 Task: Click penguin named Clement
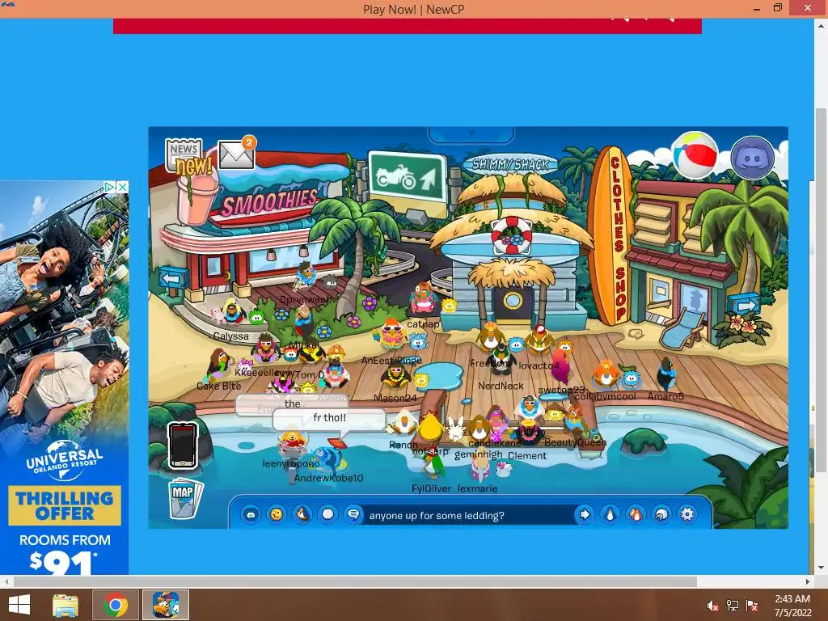pos(529,432)
